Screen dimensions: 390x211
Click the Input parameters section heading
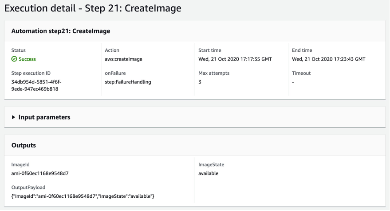click(x=44, y=117)
